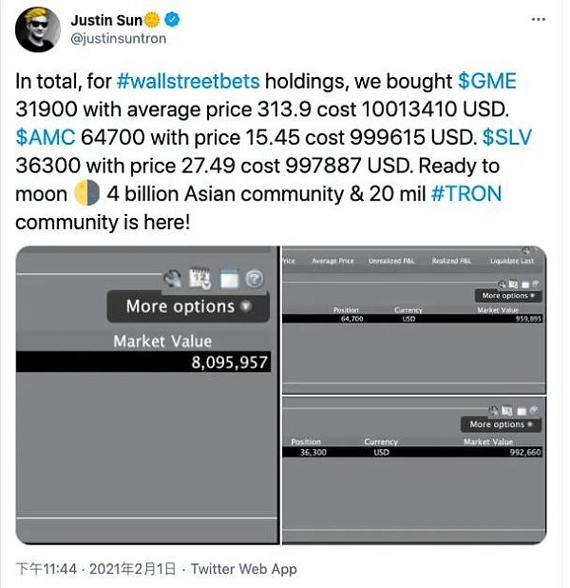
Task: Click the calendar icon in the left screenshot
Action: click(199, 278)
